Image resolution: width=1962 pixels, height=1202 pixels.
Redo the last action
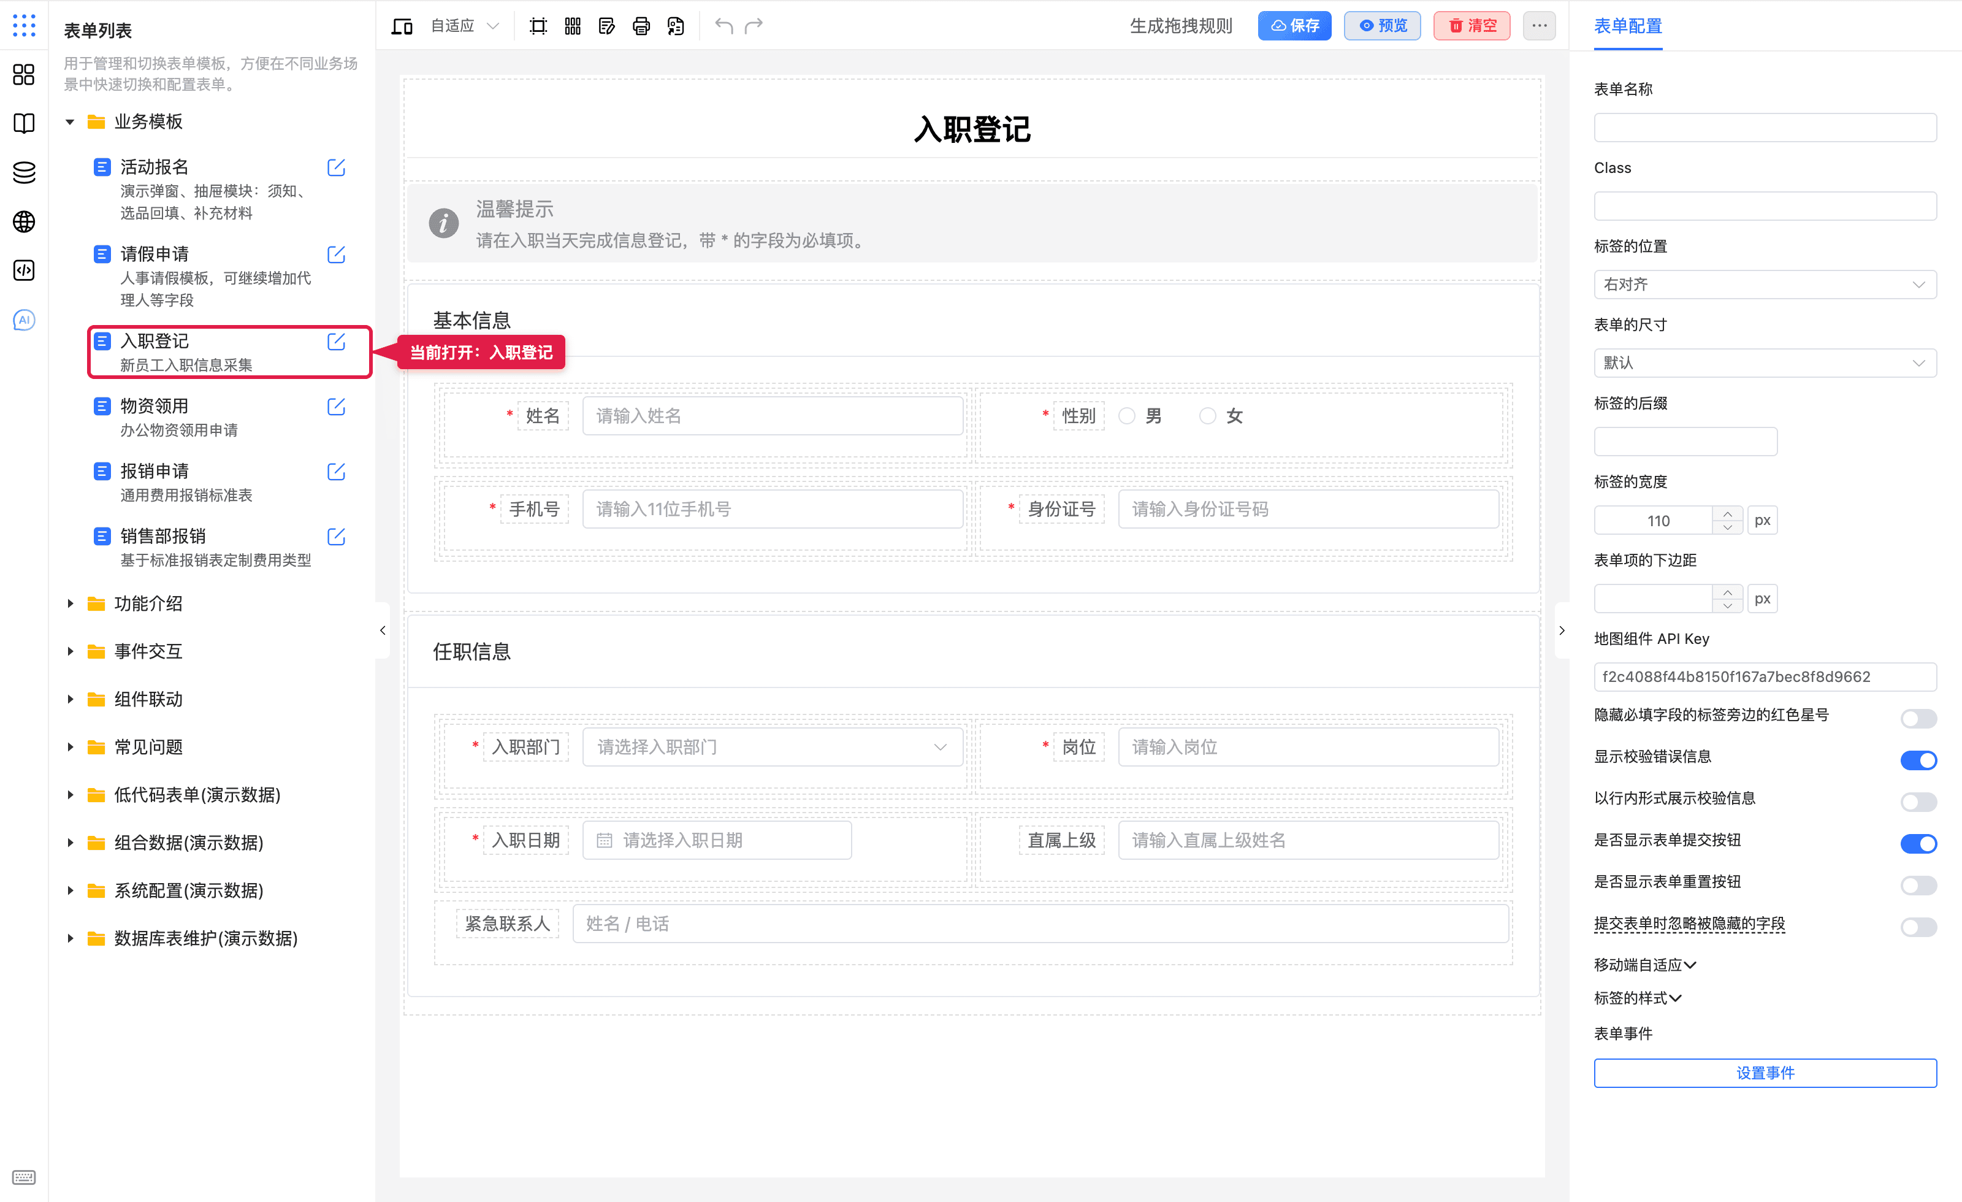(x=754, y=26)
